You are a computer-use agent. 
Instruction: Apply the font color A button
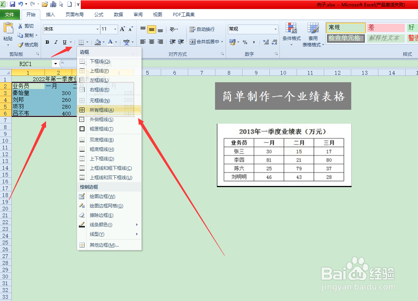click(111, 42)
